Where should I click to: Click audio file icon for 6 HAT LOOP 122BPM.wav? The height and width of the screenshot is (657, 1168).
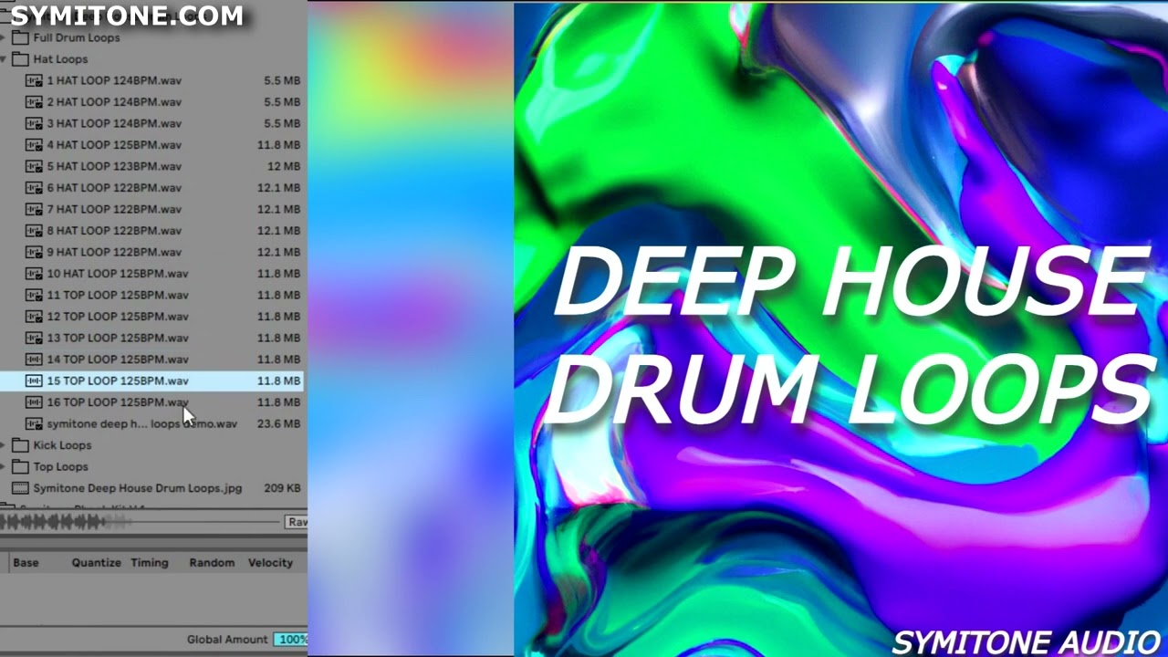click(34, 188)
